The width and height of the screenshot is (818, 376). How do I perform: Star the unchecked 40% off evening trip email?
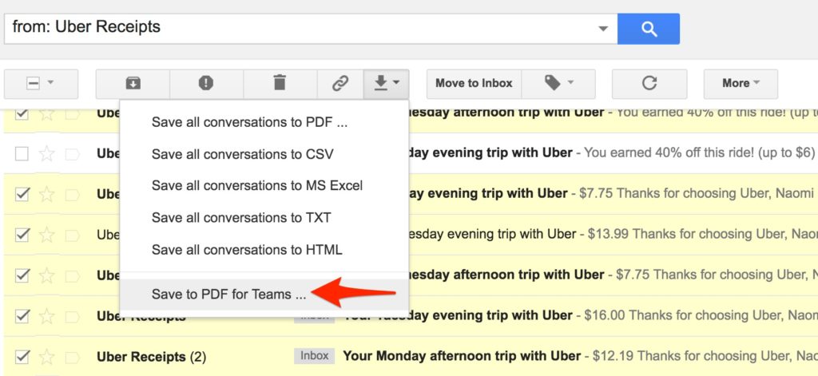click(x=47, y=153)
